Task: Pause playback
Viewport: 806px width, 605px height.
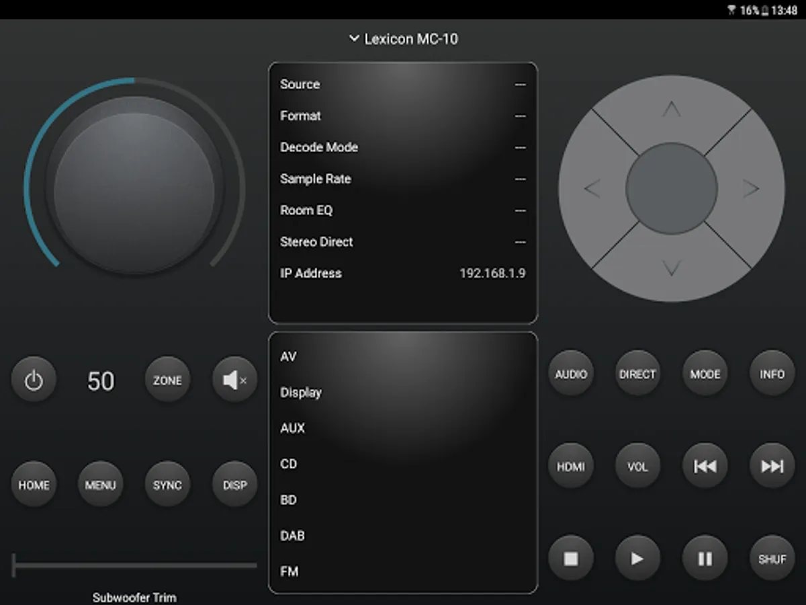Action: click(705, 558)
